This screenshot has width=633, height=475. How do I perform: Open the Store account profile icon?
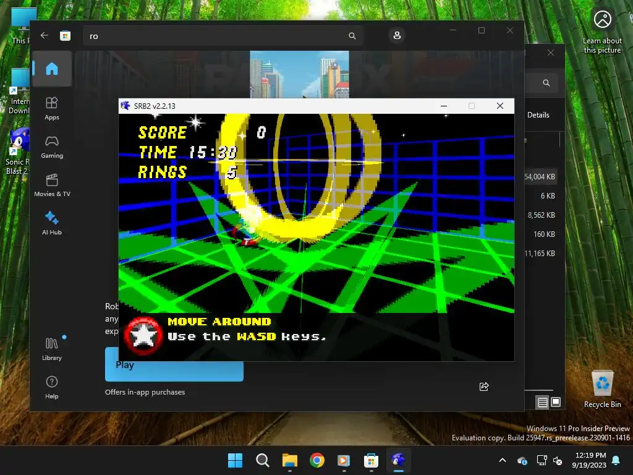(x=397, y=35)
